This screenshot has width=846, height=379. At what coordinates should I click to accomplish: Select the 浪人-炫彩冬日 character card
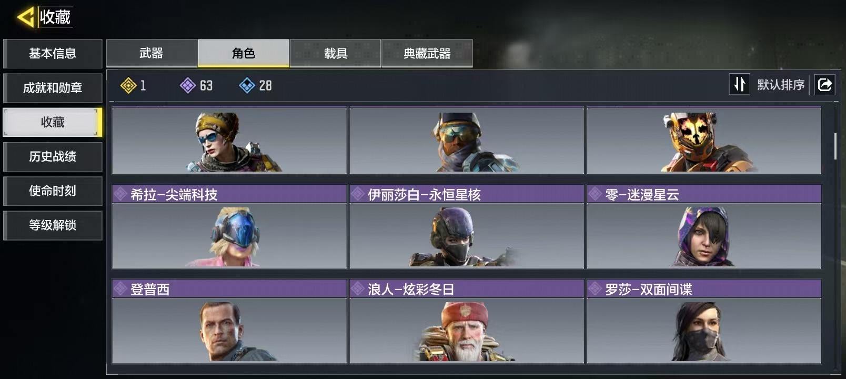[467, 321]
